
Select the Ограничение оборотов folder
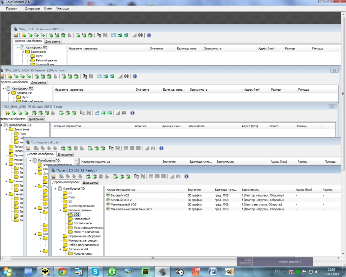[84, 236]
